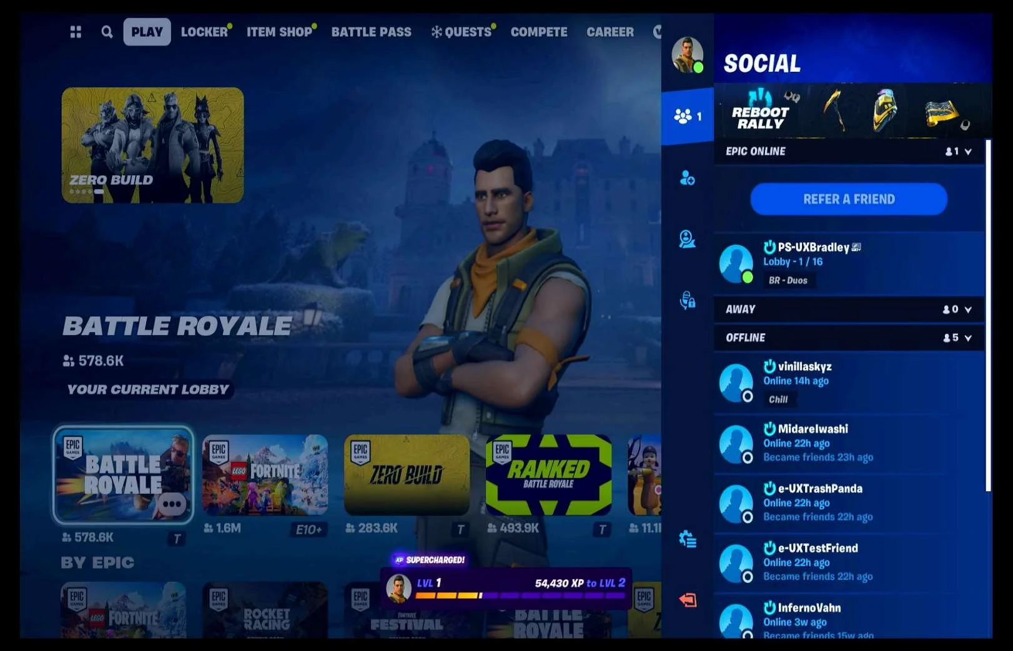Select the LEGO Fortnite game tile

pos(265,475)
